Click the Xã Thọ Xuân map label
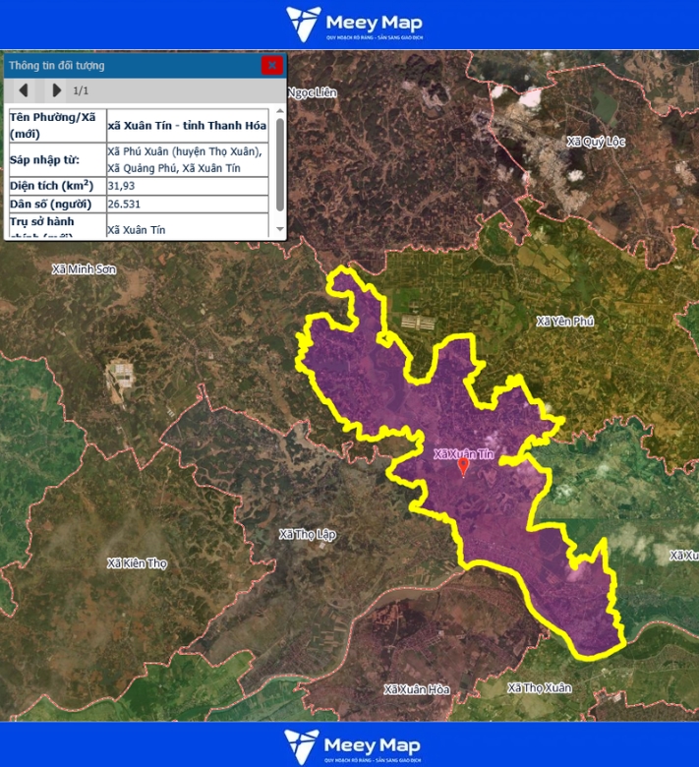The height and width of the screenshot is (767, 699). point(539,687)
